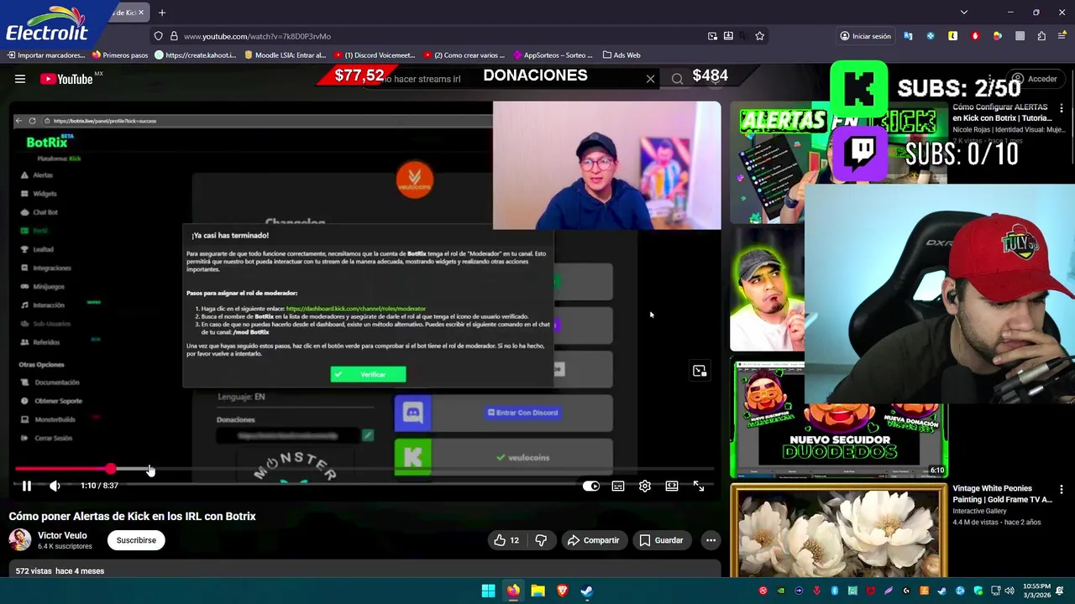Open options menu for the White Peonies video

pos(1062,489)
